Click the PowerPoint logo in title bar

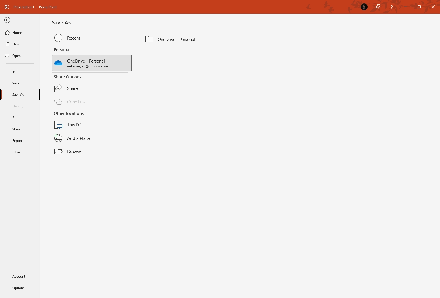[x=7, y=7]
